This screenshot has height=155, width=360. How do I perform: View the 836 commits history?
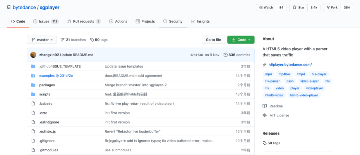[x=237, y=55]
